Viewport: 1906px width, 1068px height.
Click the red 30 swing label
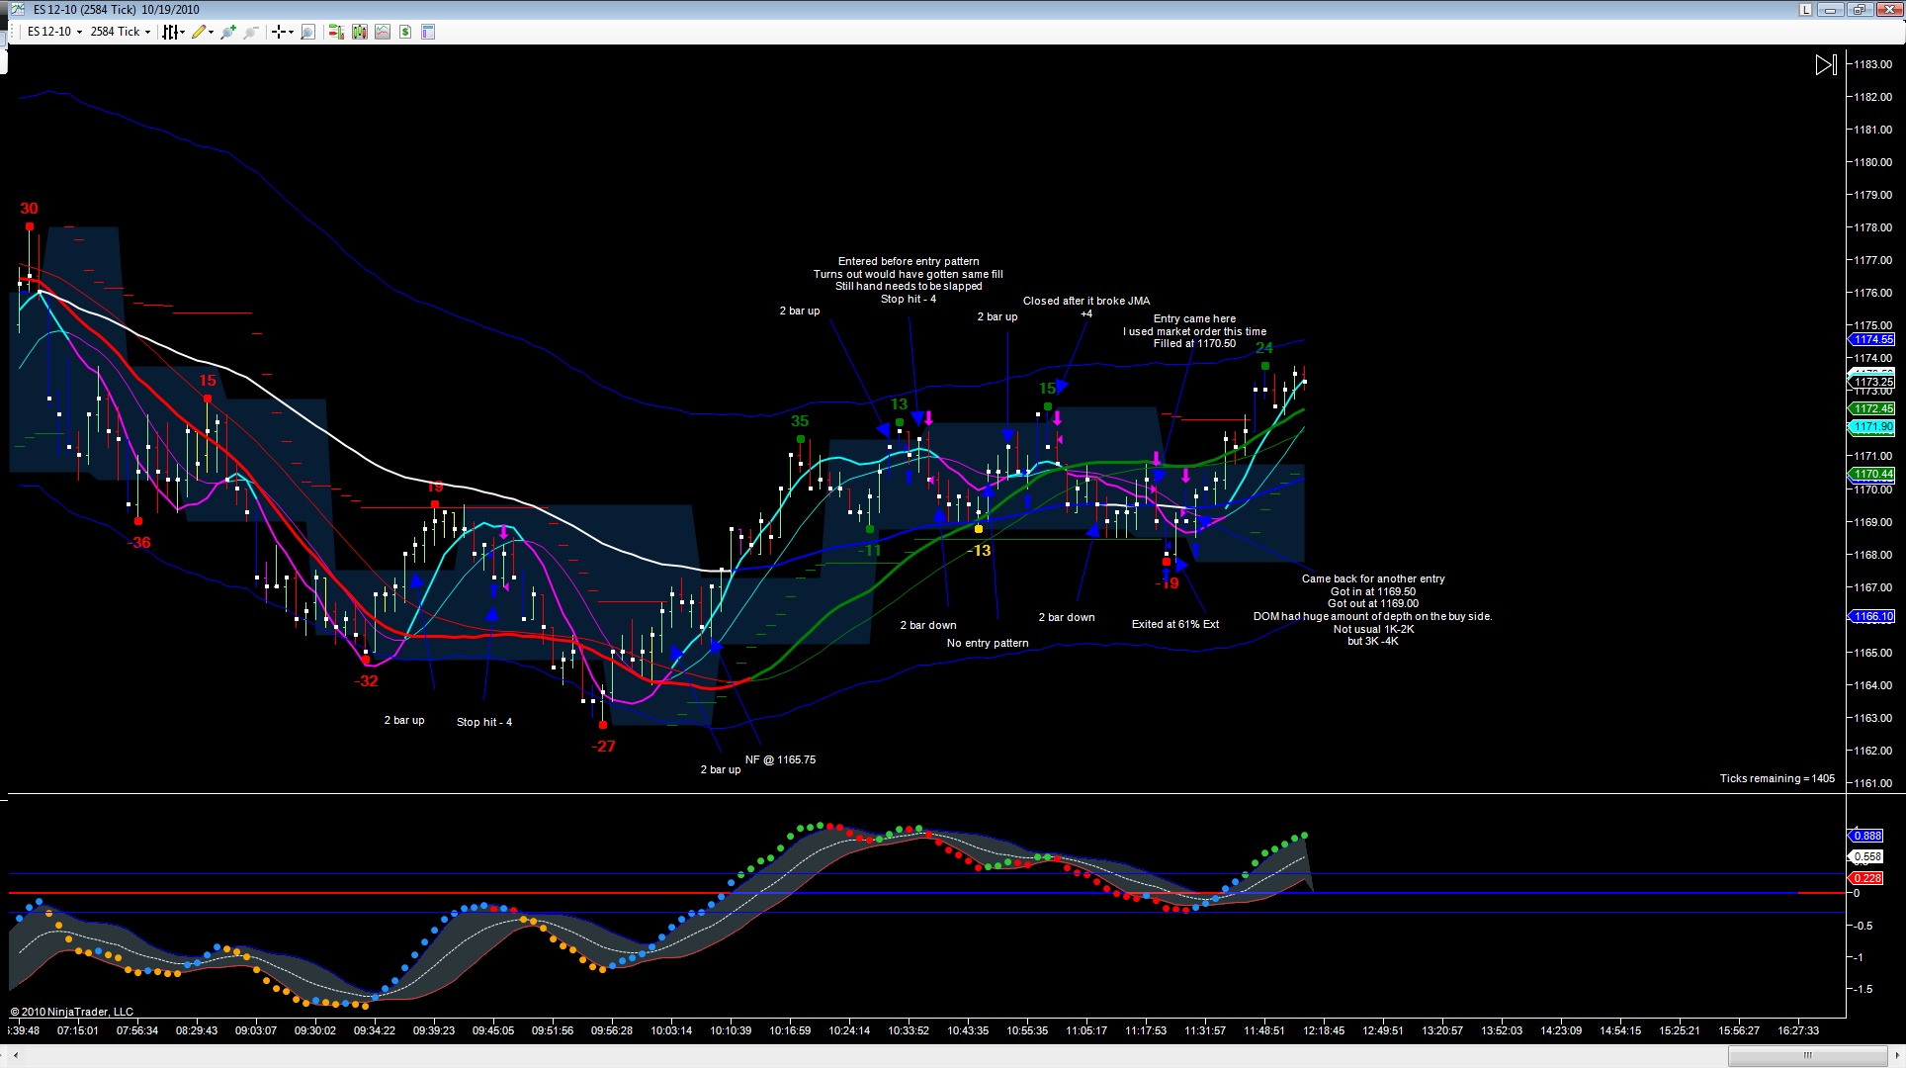[29, 209]
